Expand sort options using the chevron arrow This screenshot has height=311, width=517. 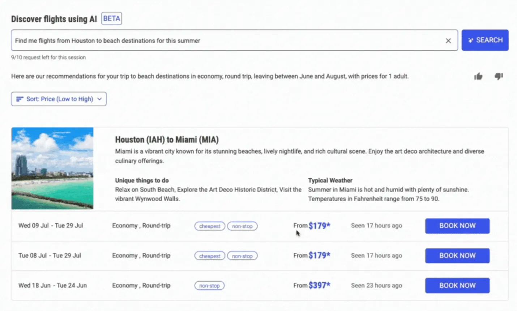pos(100,99)
